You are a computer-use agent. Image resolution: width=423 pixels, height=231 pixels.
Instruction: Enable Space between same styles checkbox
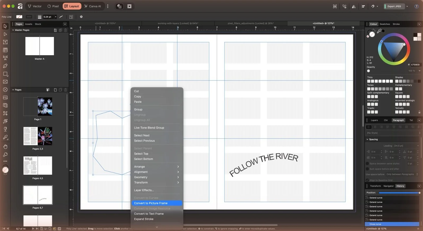pos(367,164)
